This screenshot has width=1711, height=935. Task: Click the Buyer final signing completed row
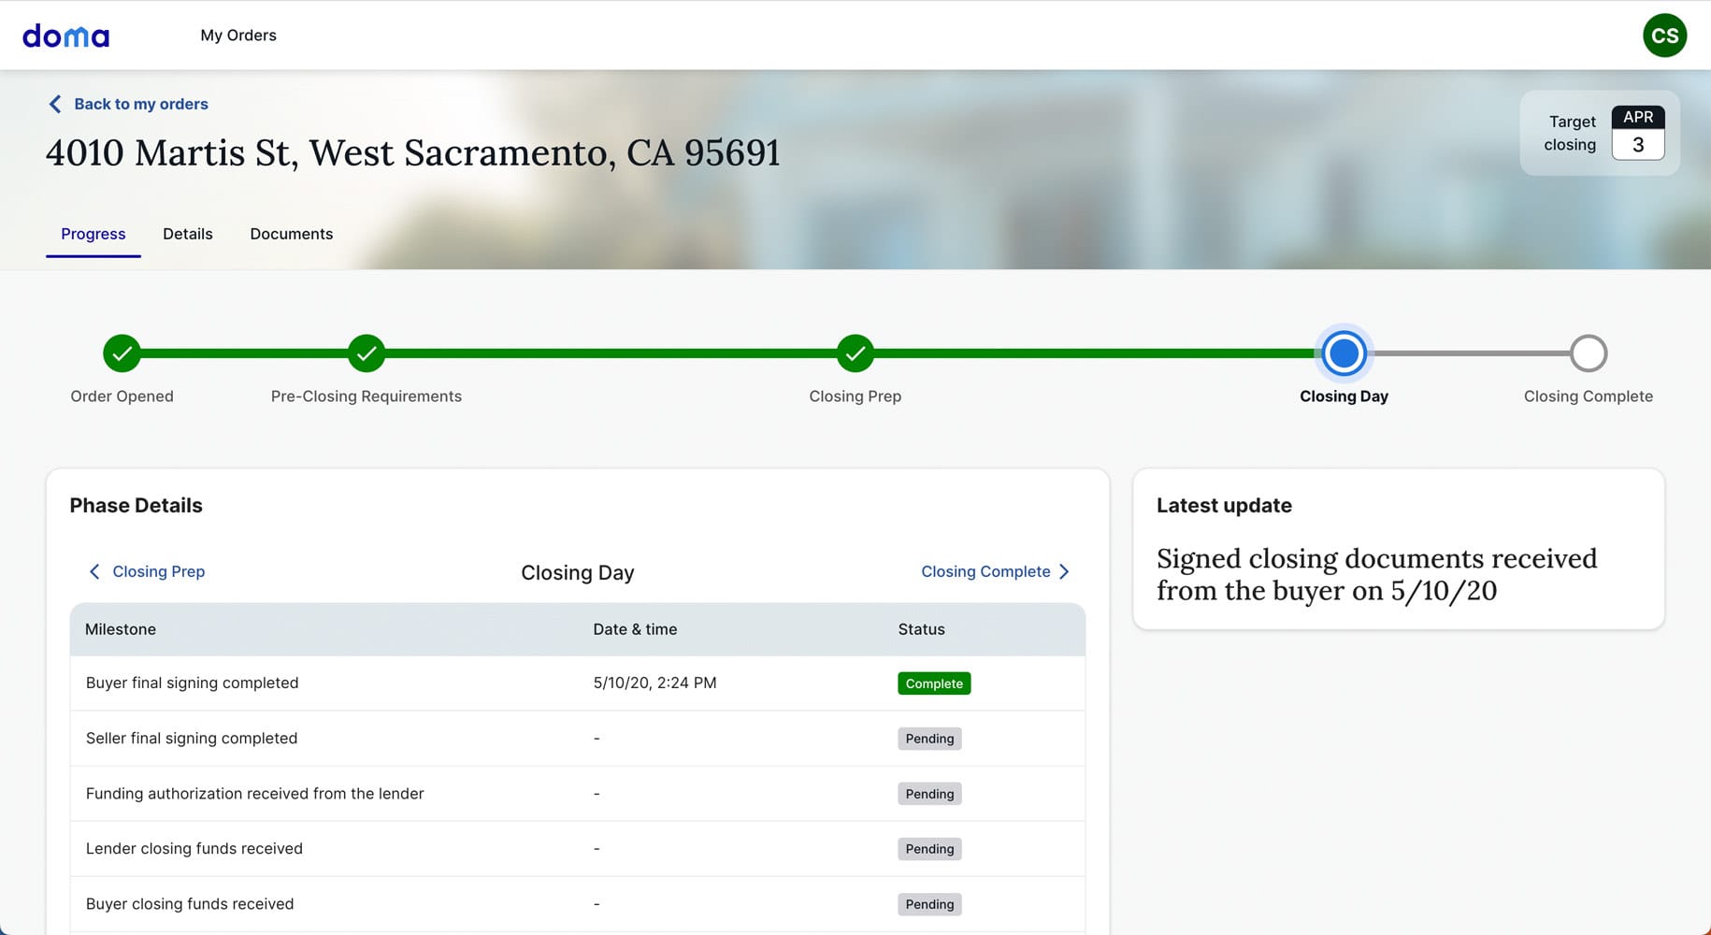pos(192,683)
